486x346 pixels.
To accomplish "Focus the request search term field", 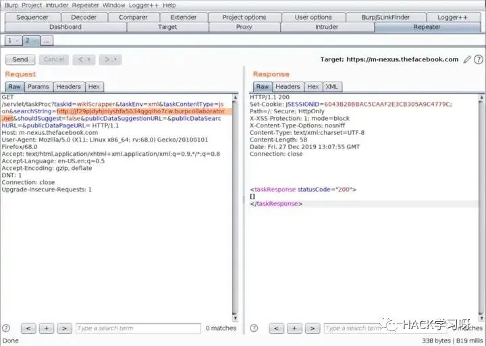I will 137,328.
